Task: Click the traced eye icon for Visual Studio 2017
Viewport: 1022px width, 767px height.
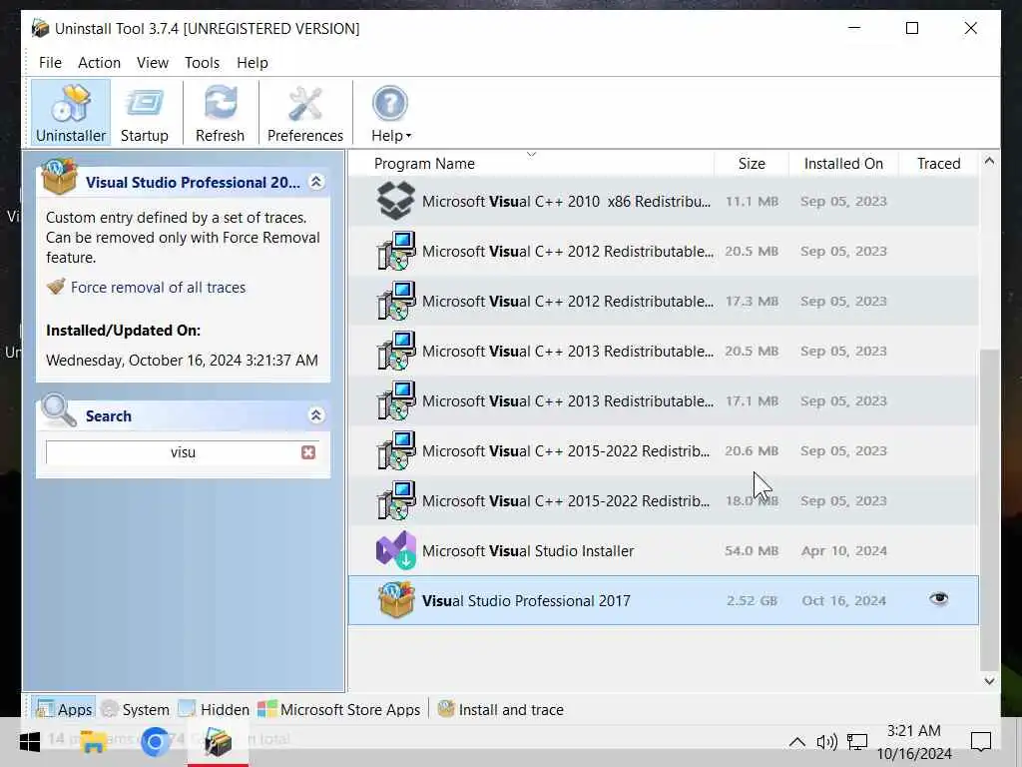Action: pos(938,599)
